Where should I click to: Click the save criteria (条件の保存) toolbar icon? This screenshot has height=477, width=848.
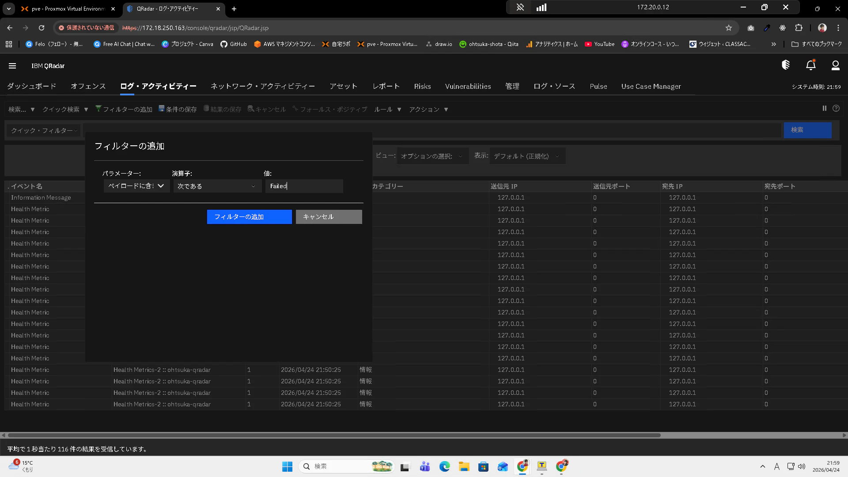click(x=178, y=109)
